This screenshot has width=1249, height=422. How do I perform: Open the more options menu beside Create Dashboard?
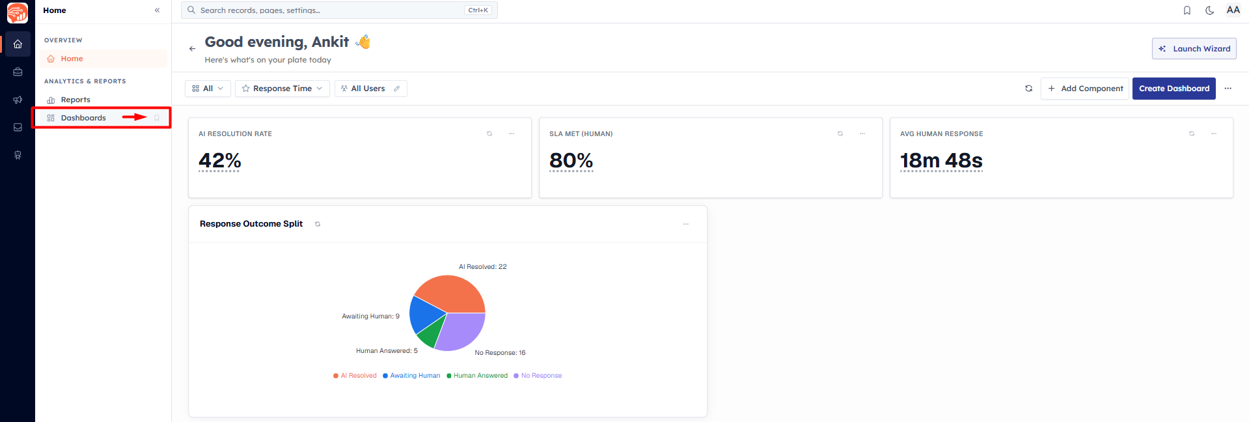tap(1228, 89)
